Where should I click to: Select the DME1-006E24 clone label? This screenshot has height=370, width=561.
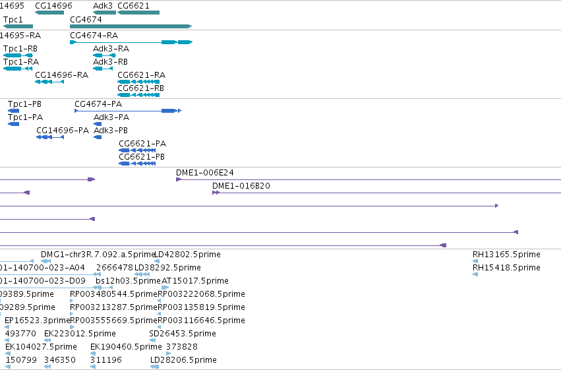[204, 173]
